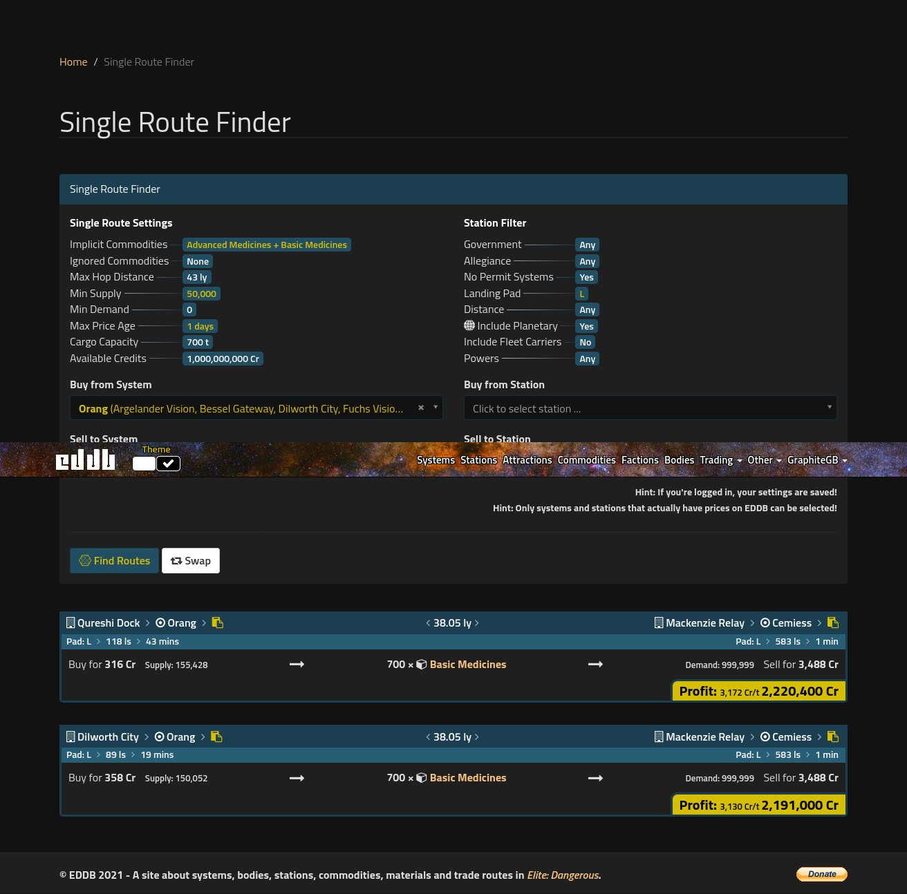Expand the Trading dropdown menu

[721, 460]
